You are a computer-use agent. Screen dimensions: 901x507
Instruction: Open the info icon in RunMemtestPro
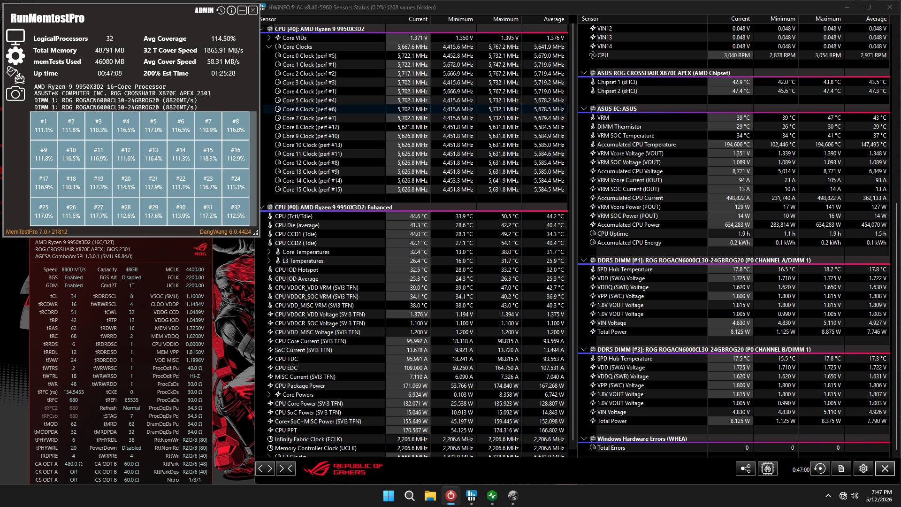pyautogui.click(x=231, y=10)
